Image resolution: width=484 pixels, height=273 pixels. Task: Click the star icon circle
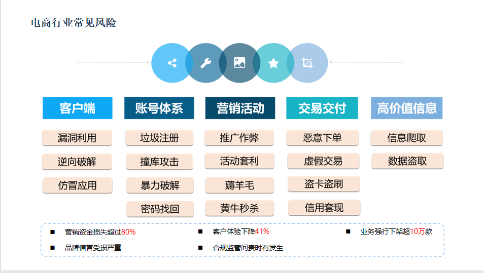click(x=273, y=63)
